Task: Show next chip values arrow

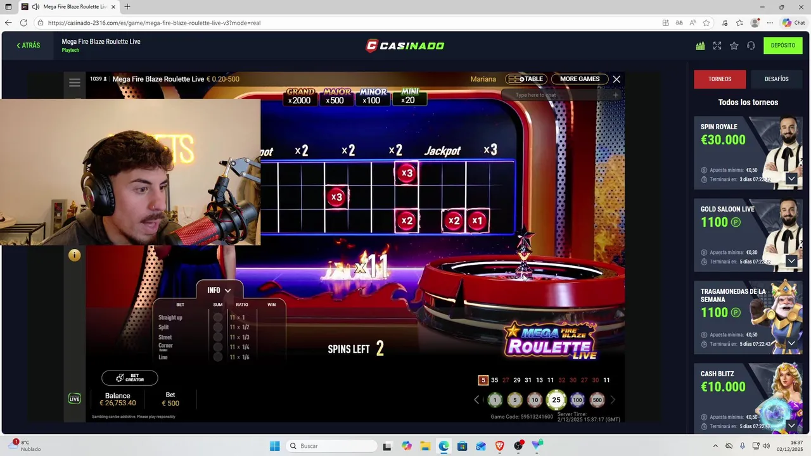Action: (613, 400)
